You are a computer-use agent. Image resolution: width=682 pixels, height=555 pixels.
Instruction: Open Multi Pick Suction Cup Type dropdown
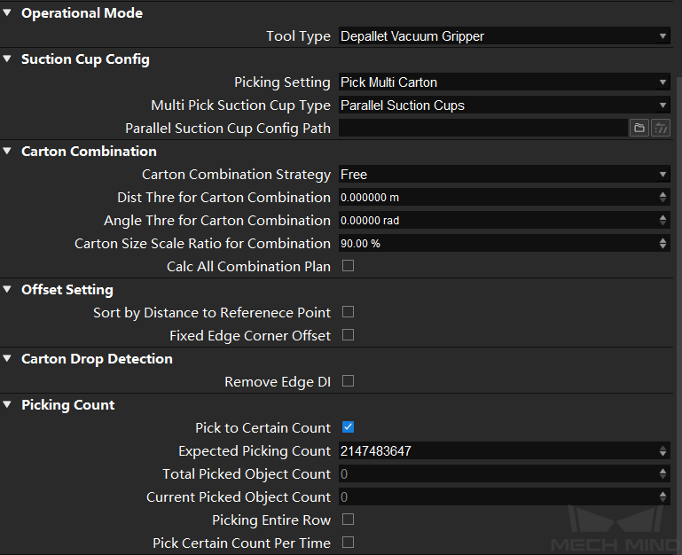pos(504,106)
